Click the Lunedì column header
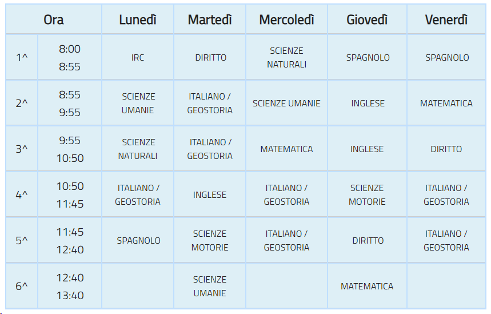The image size is (491, 314). [x=137, y=19]
